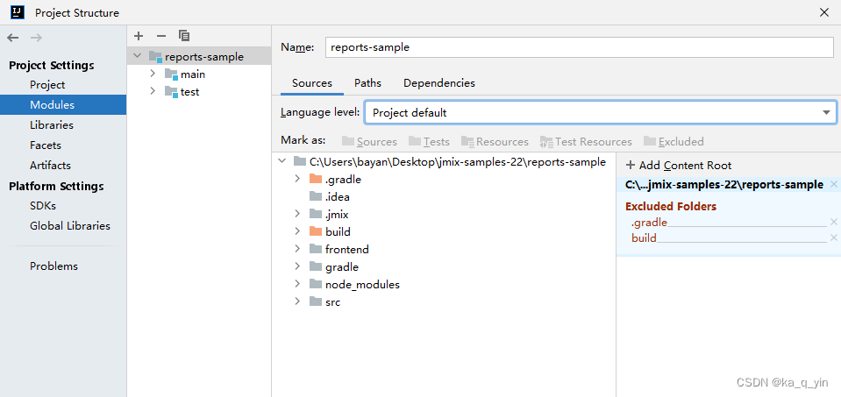The image size is (841, 397).
Task: Expand the .gradle folder
Action: tap(297, 179)
